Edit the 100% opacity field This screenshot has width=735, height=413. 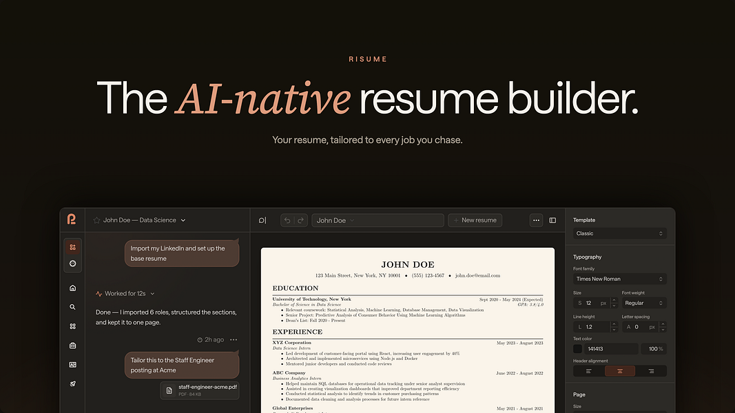(x=654, y=349)
